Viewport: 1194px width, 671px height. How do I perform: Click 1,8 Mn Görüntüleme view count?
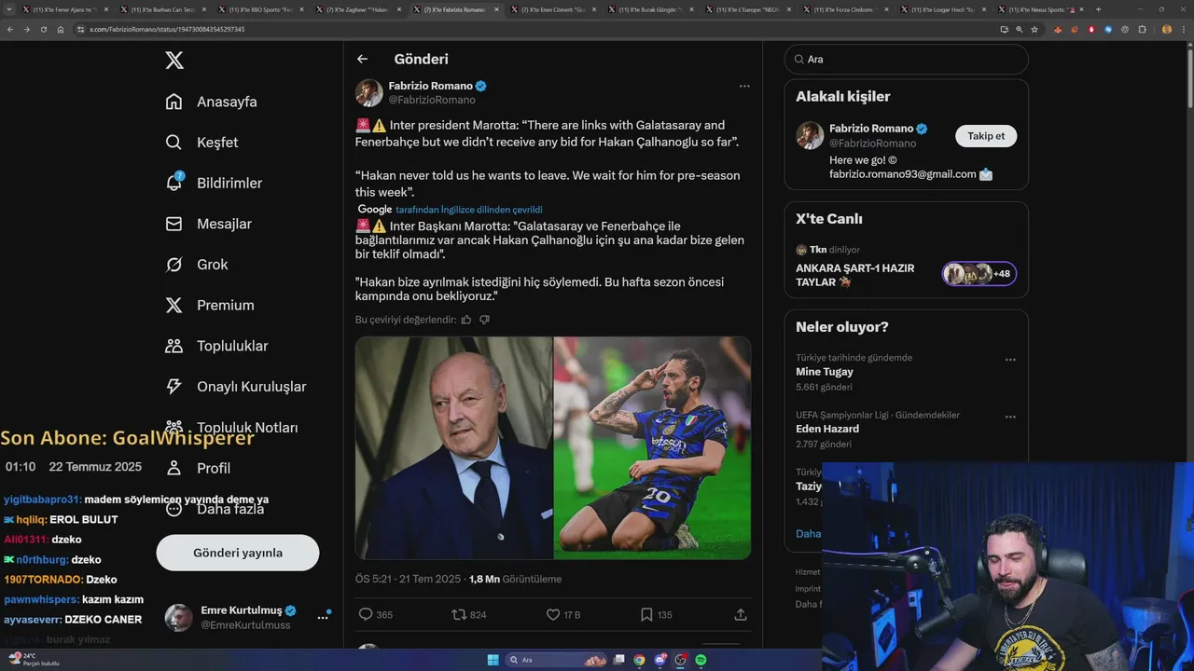coord(515,579)
